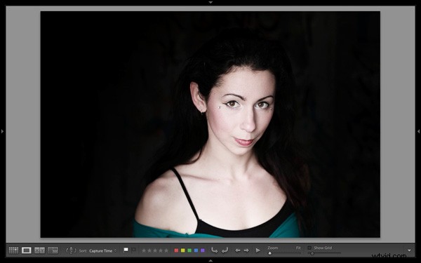Go to previous photo arrow

pos(238,250)
